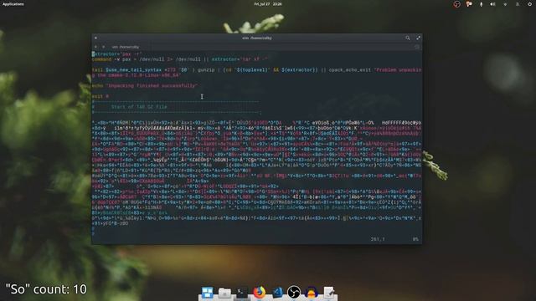Viewport: 536px width, 301px height.
Task: Open the notifications bell indicator
Action: pos(518,4)
